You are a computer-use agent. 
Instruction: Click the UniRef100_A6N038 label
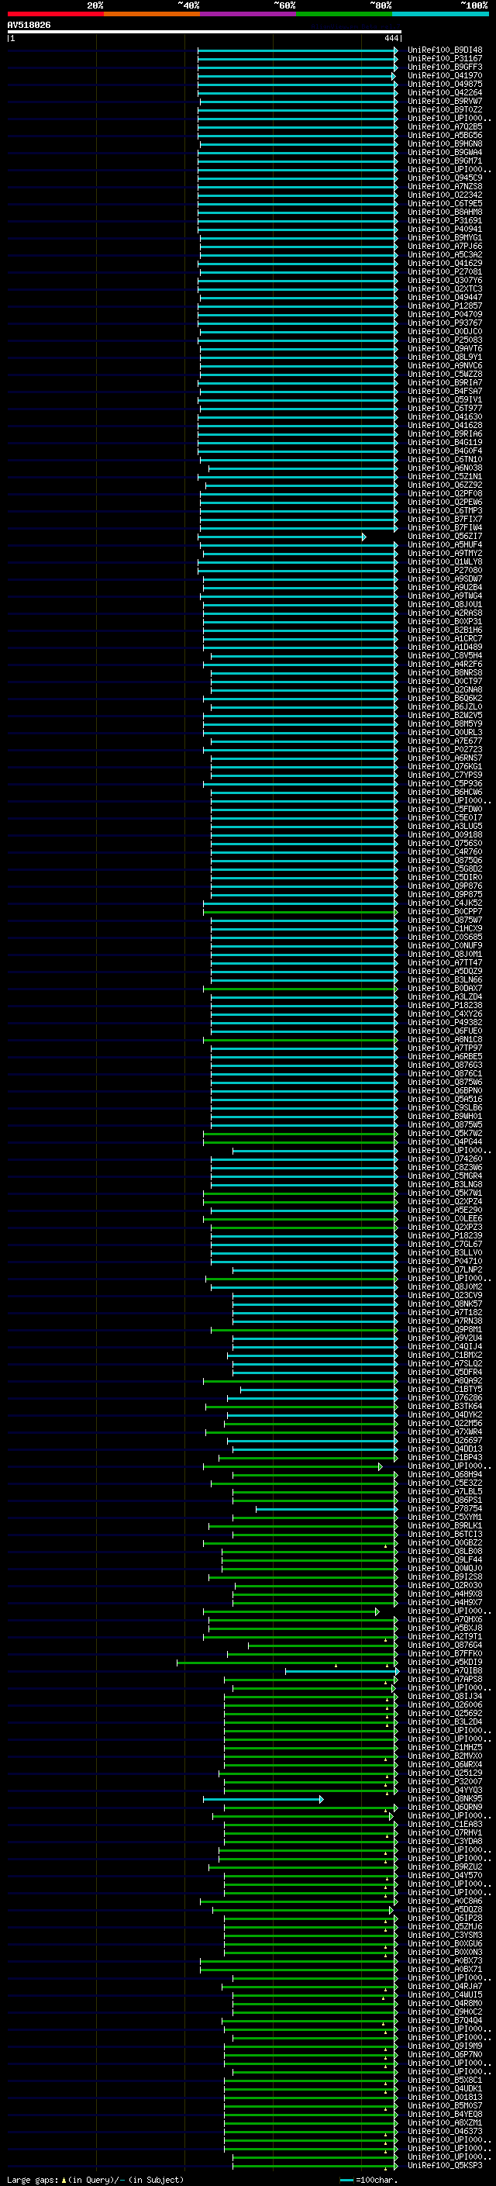[x=445, y=468]
